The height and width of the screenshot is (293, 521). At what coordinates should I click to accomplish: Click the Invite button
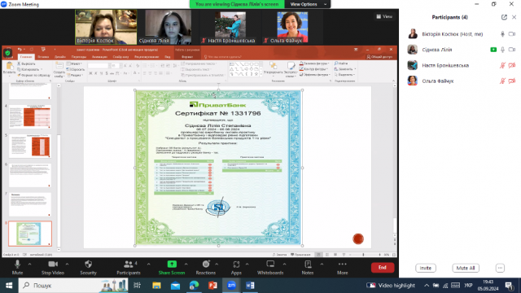[x=426, y=268]
